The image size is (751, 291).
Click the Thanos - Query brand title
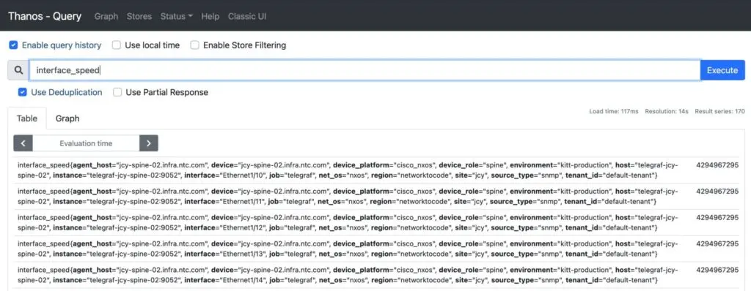coord(45,16)
